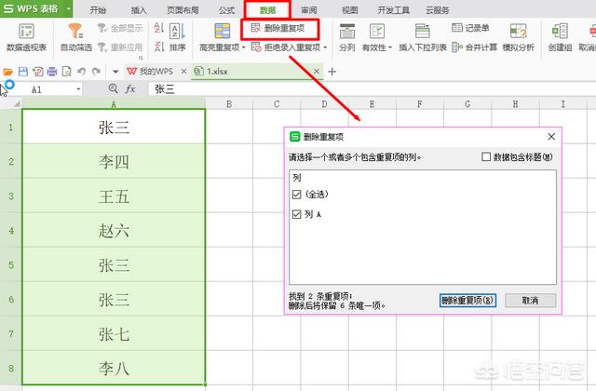The height and width of the screenshot is (391, 596).
Task: Click 删除重复项 in the ribbon
Action: (278, 28)
